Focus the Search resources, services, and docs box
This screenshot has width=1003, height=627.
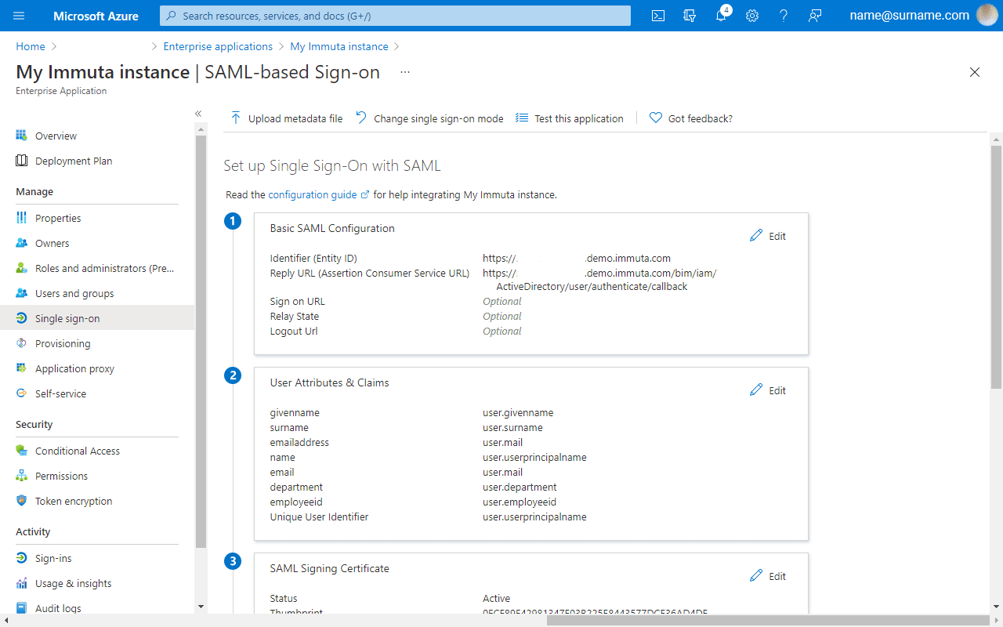[395, 16]
